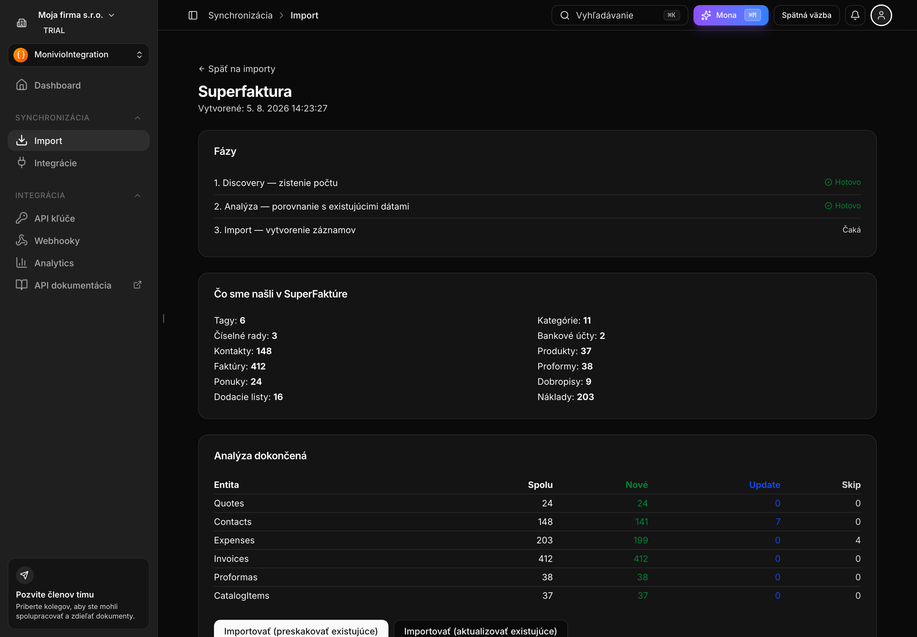Click the Skip column header
The width and height of the screenshot is (917, 637).
(851, 484)
